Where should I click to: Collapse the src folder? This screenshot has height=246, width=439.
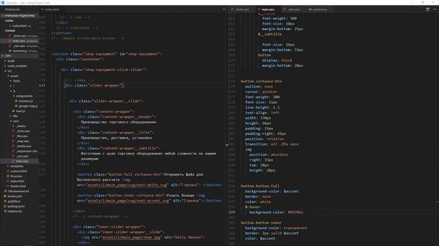(10, 71)
